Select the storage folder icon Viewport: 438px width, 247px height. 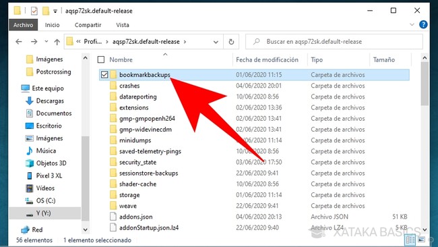pos(113,194)
